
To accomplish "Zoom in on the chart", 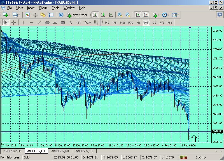I will pyautogui.click(x=120, y=15).
